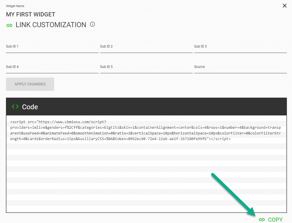Click the script src URL line in code
The image size is (292, 223).
pos(58,122)
